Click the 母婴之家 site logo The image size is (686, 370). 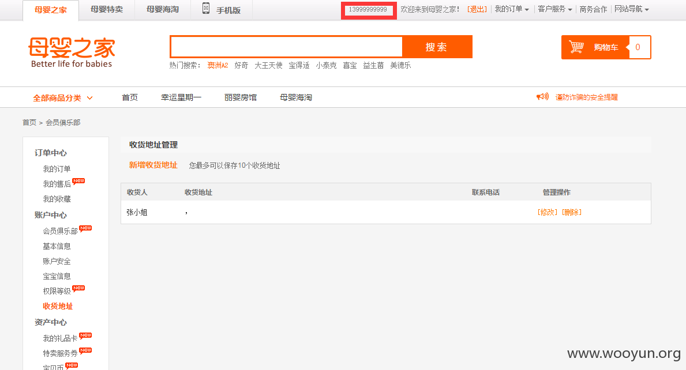[x=72, y=52]
